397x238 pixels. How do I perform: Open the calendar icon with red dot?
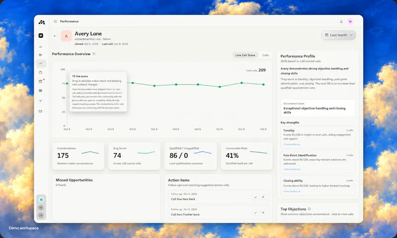[41, 81]
